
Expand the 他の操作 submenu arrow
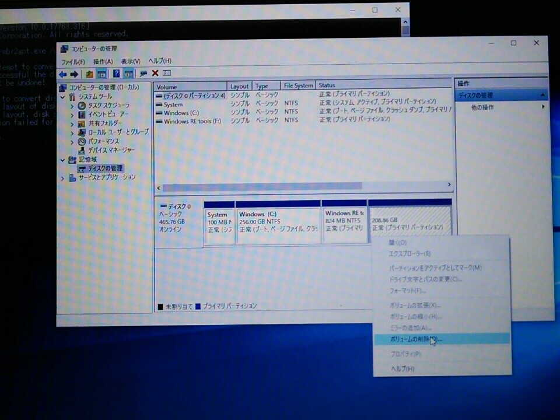pyautogui.click(x=543, y=107)
